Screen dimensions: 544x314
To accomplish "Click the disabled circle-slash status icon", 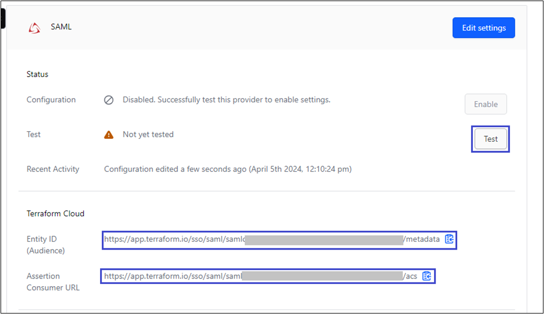I will [108, 100].
